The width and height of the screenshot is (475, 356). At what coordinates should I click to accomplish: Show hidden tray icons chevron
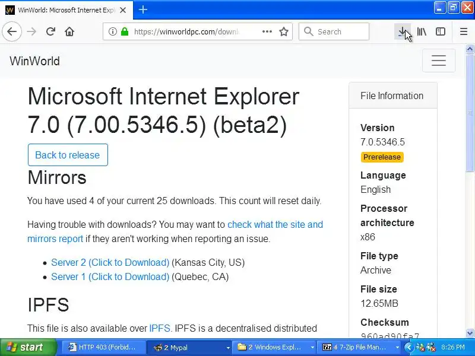(x=408, y=347)
